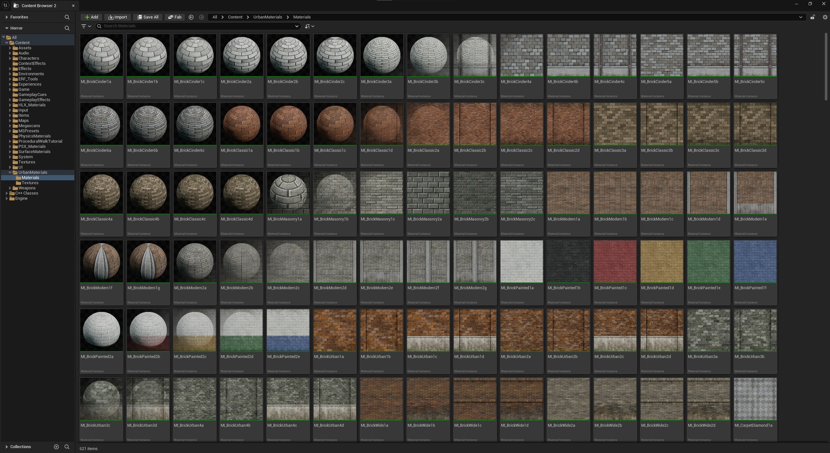Click the 621 items status text

[x=89, y=449]
